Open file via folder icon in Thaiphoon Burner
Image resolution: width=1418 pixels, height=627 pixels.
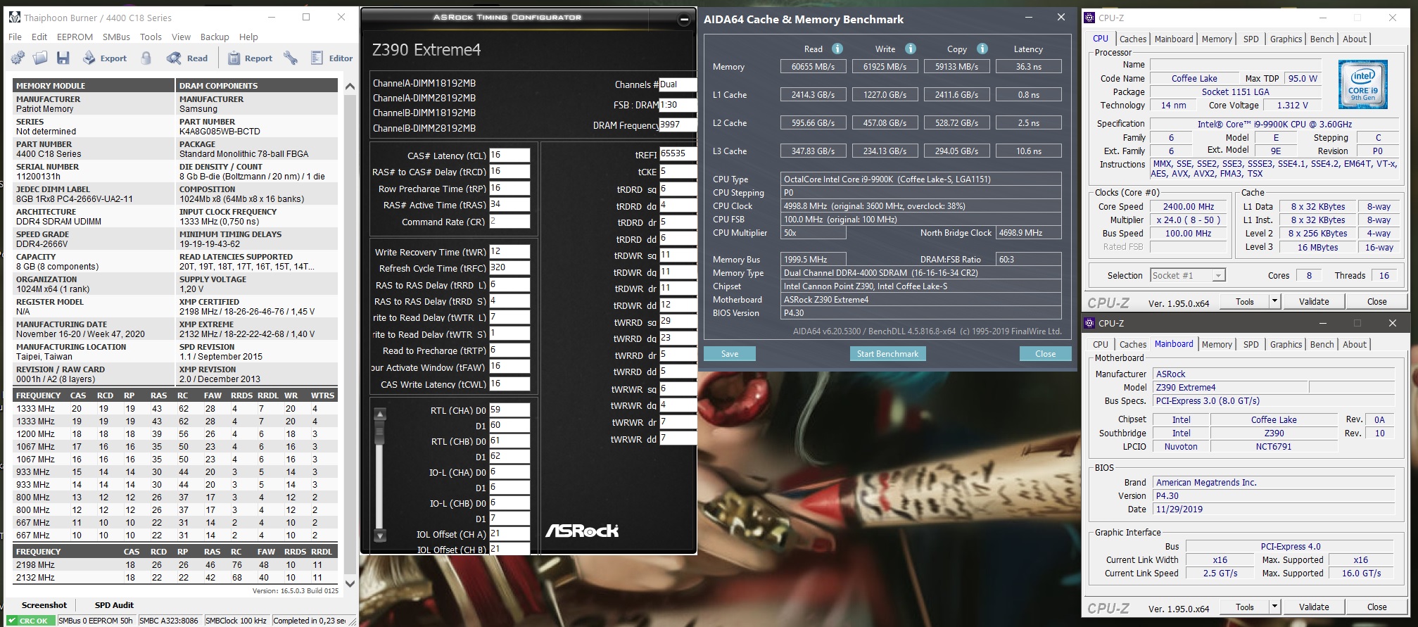click(40, 58)
